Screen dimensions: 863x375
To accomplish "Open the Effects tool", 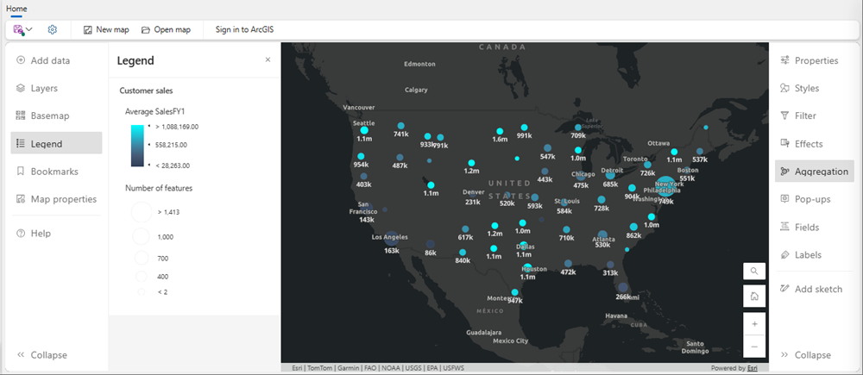I will (x=815, y=143).
